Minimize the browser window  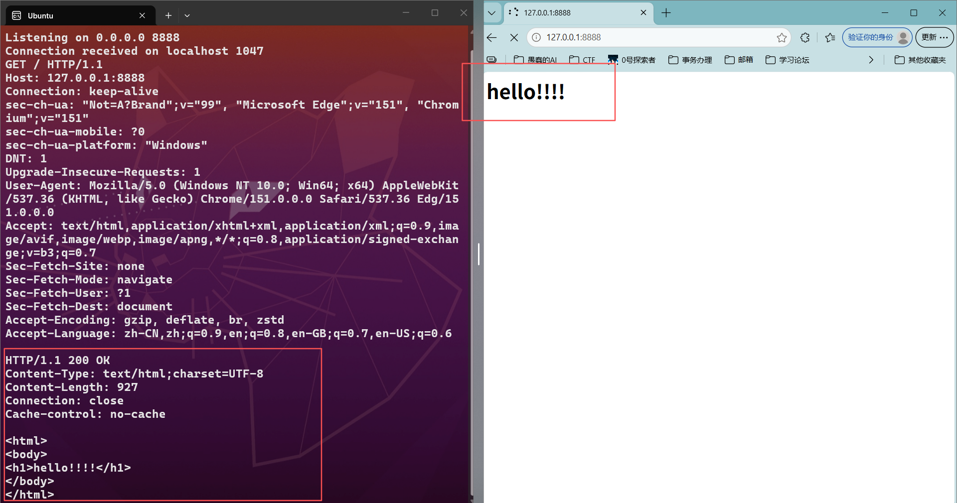(x=885, y=13)
